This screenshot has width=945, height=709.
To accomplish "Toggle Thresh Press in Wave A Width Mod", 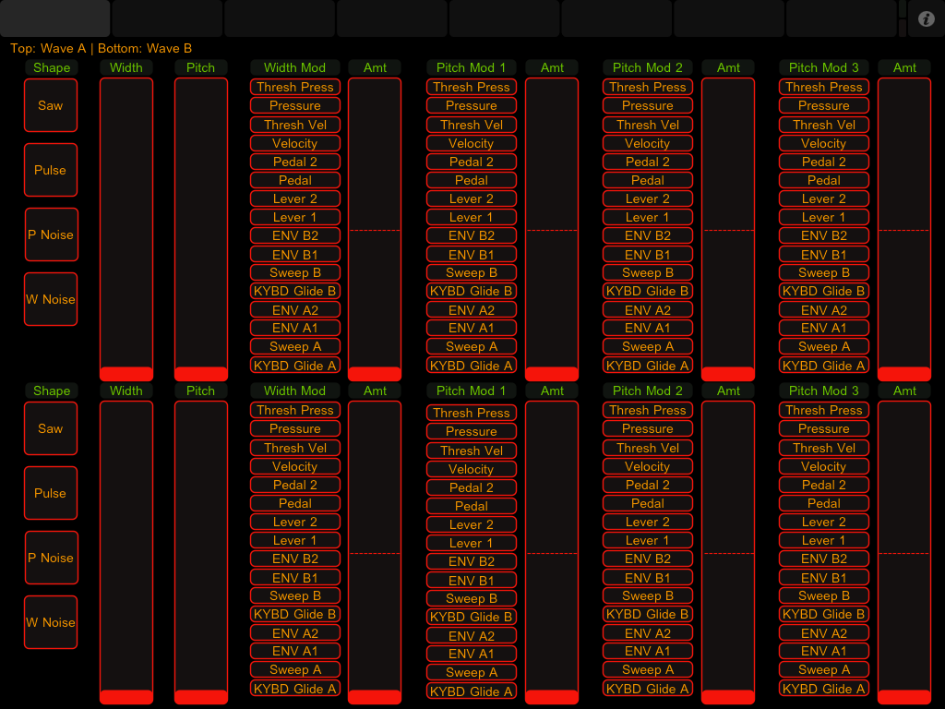I will 295,87.
